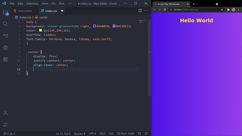The height and width of the screenshot is (136, 242).
Task: Open Source Control view in activity bar
Action: coord(5,36)
